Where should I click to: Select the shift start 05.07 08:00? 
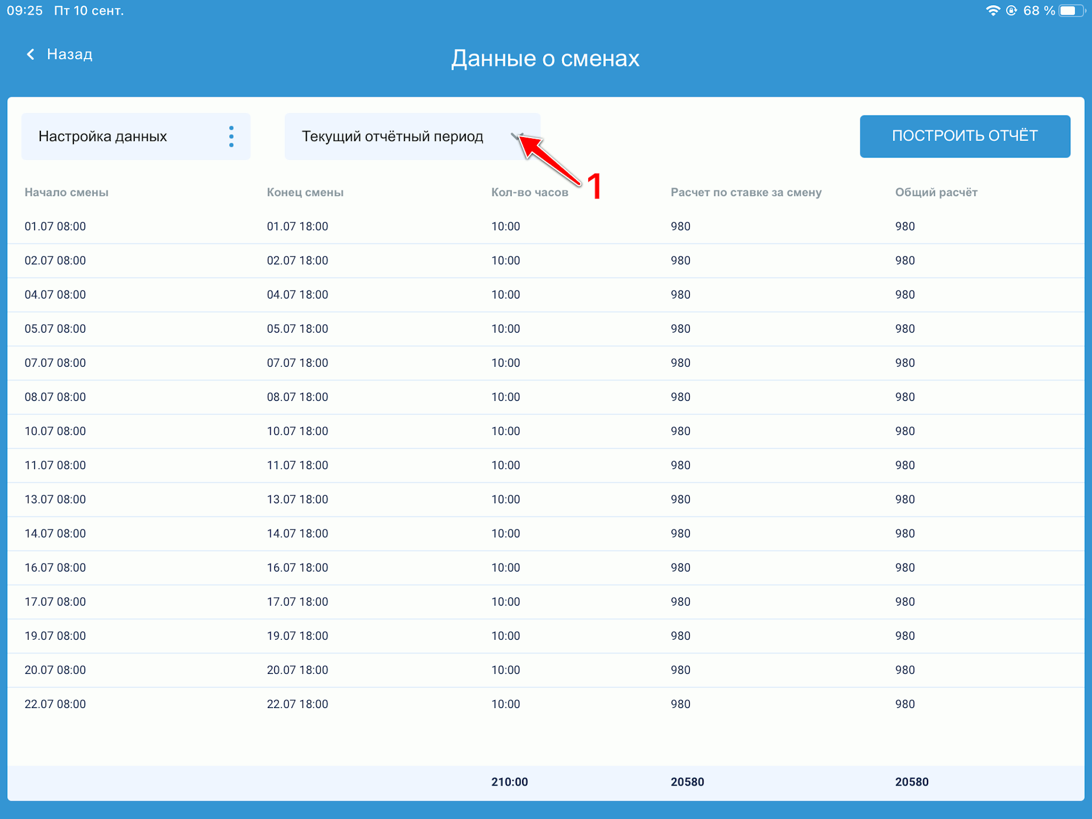[55, 329]
